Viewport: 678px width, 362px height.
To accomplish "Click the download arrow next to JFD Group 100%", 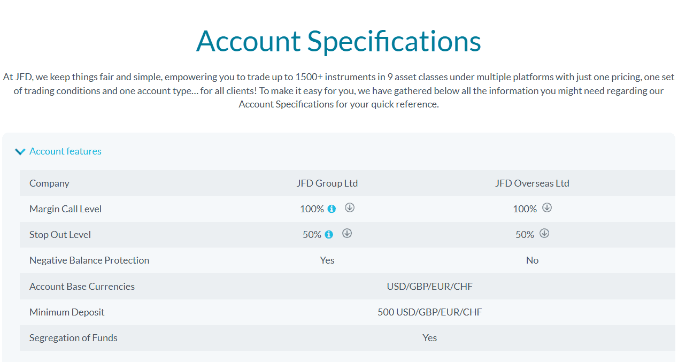I will click(x=350, y=208).
